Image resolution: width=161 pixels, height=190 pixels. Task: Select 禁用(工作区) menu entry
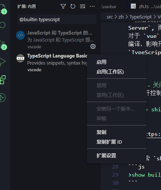click(117, 95)
